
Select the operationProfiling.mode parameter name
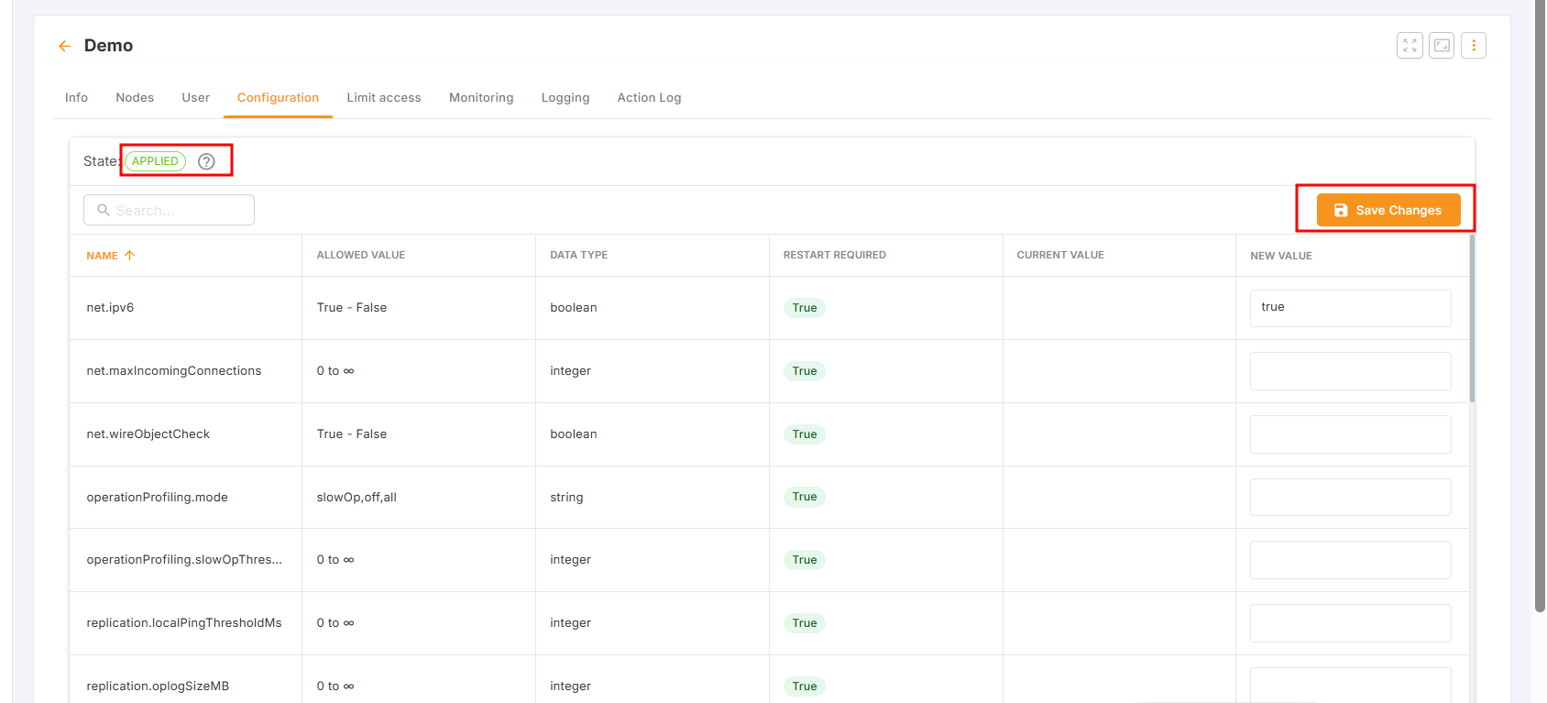[157, 498]
